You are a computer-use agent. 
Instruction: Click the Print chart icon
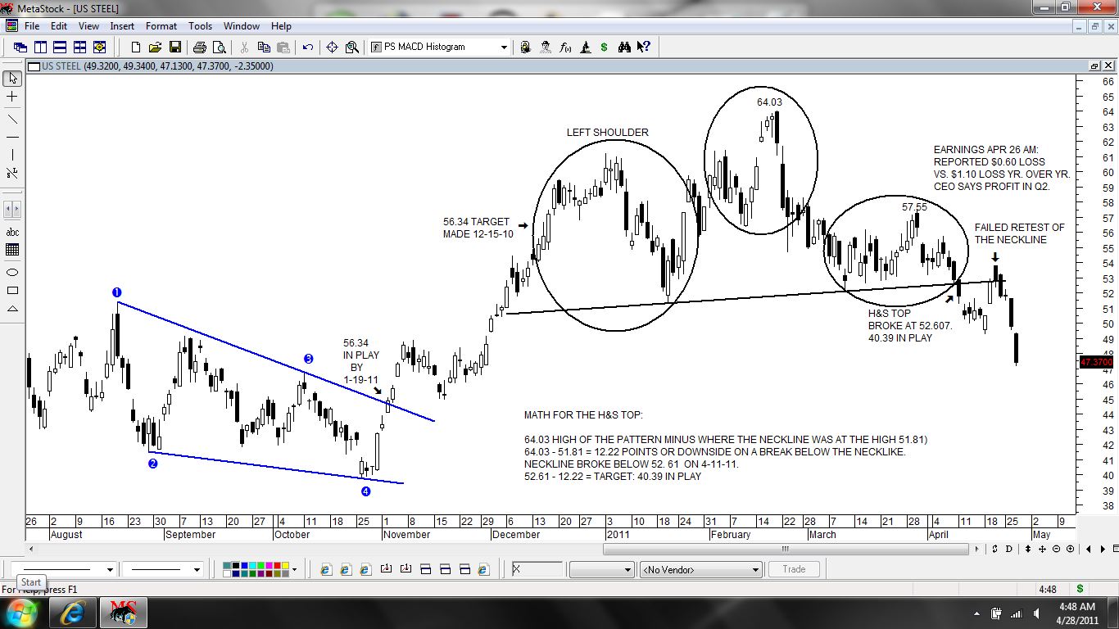coord(199,47)
